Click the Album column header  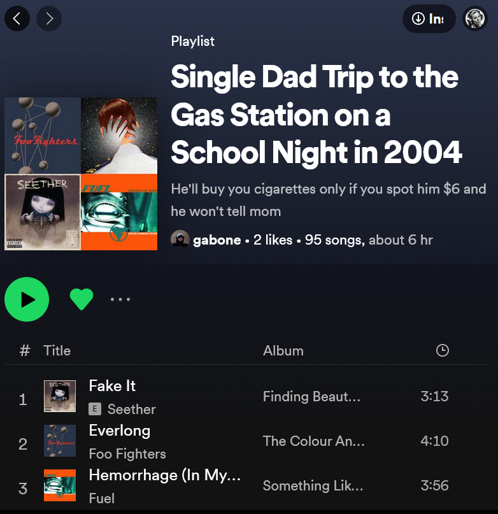point(283,350)
